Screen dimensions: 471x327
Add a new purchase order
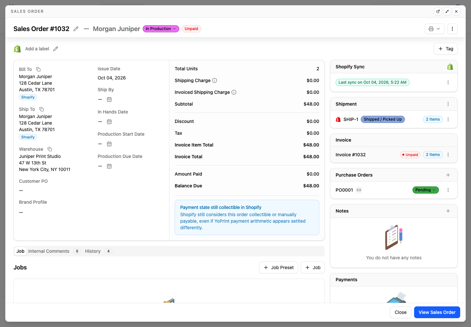tap(448, 175)
